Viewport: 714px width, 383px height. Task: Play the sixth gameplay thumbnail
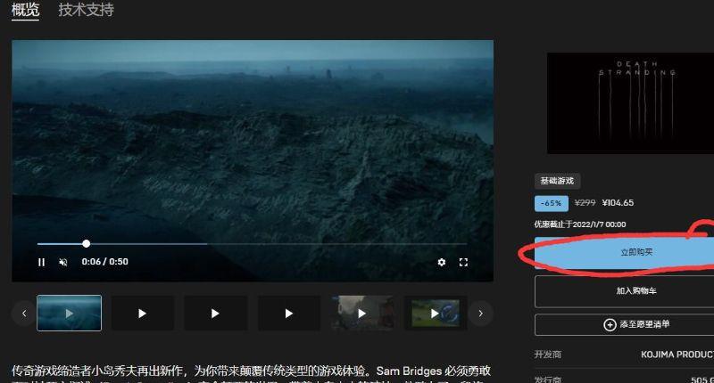coord(436,313)
